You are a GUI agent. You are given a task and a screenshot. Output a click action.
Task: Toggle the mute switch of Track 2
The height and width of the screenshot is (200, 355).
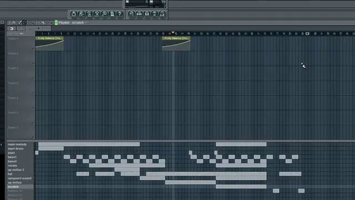click(x=33, y=64)
